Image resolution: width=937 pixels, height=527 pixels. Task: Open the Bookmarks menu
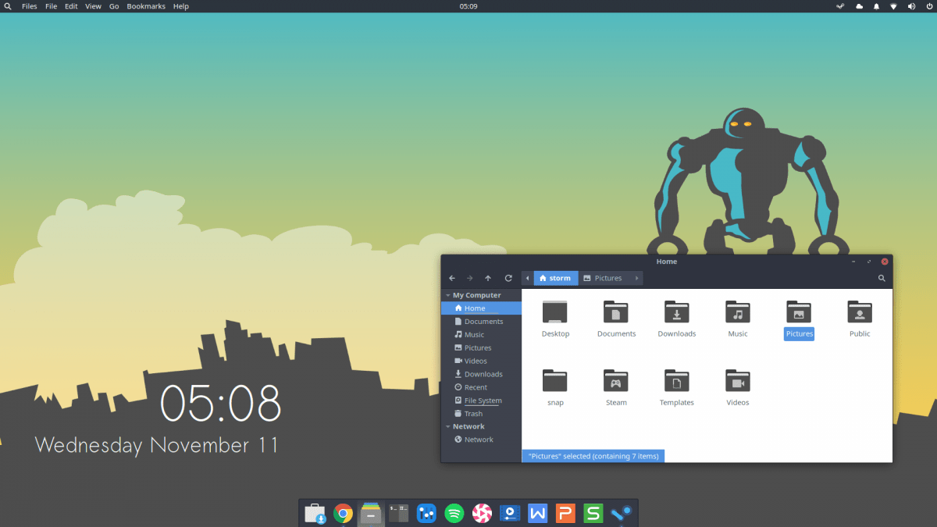click(x=146, y=6)
